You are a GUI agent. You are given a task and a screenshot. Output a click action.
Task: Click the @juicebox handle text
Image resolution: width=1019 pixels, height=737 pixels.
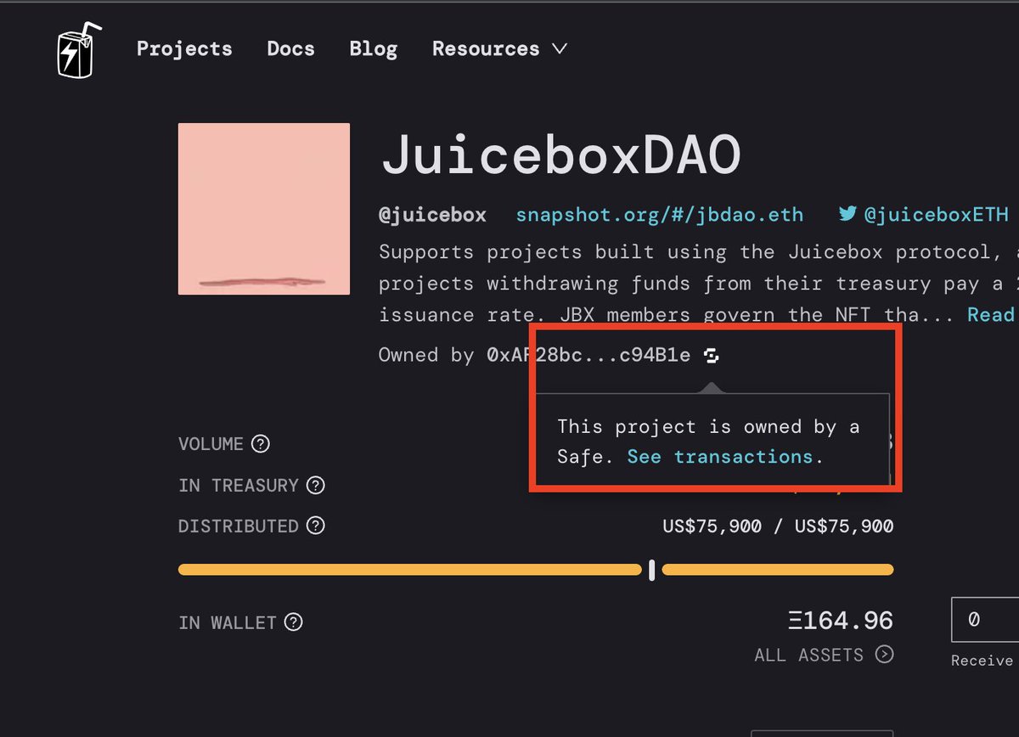pyautogui.click(x=432, y=214)
